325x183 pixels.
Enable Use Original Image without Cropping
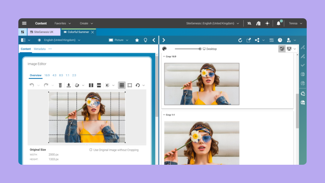coord(91,150)
